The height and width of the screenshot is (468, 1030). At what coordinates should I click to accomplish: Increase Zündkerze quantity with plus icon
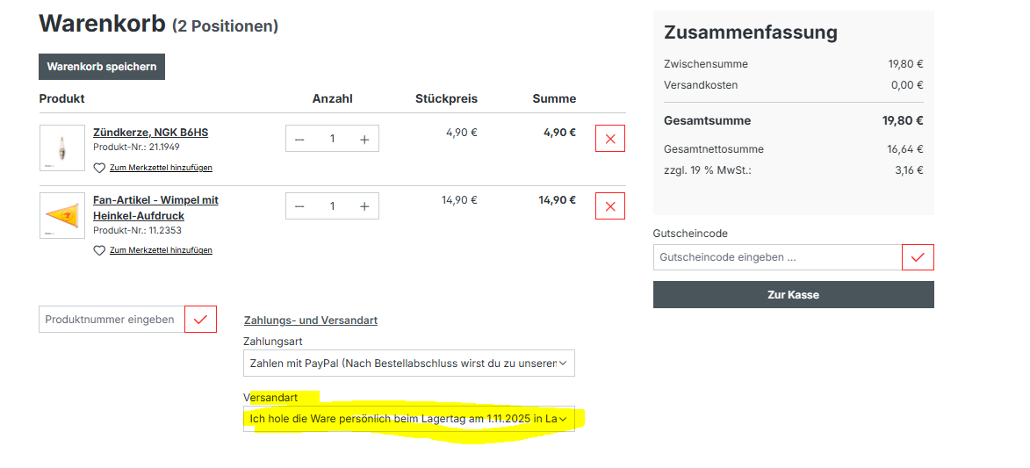364,139
